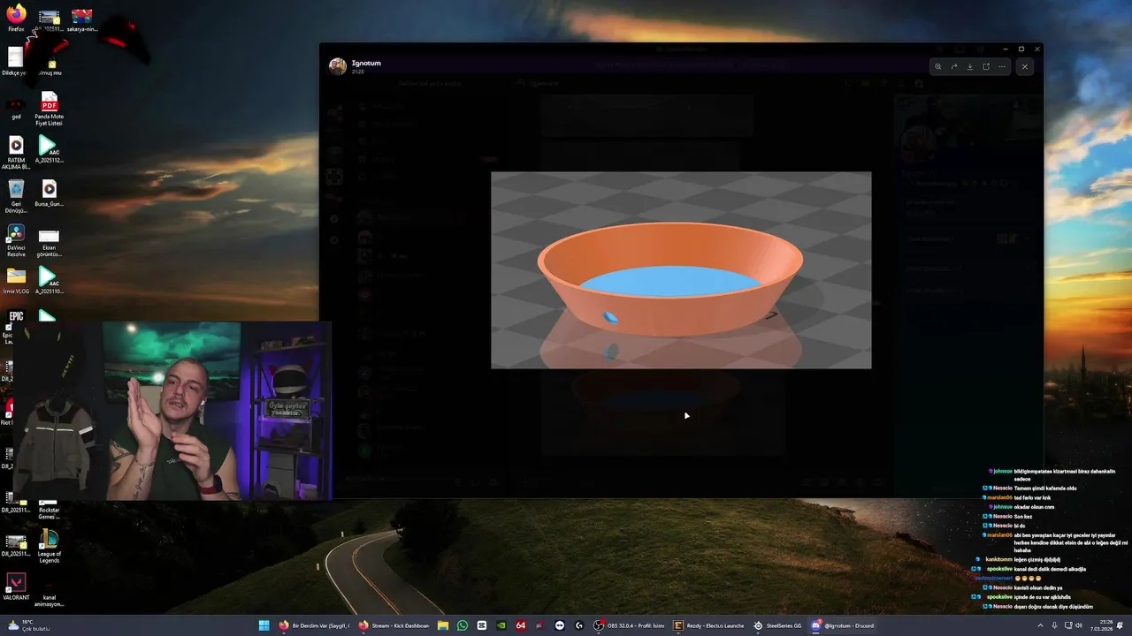Open image in browser icon

tap(986, 66)
